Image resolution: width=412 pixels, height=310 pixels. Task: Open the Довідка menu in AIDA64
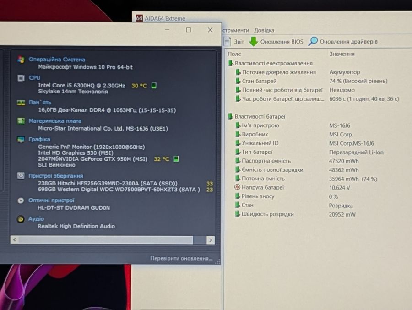(264, 30)
